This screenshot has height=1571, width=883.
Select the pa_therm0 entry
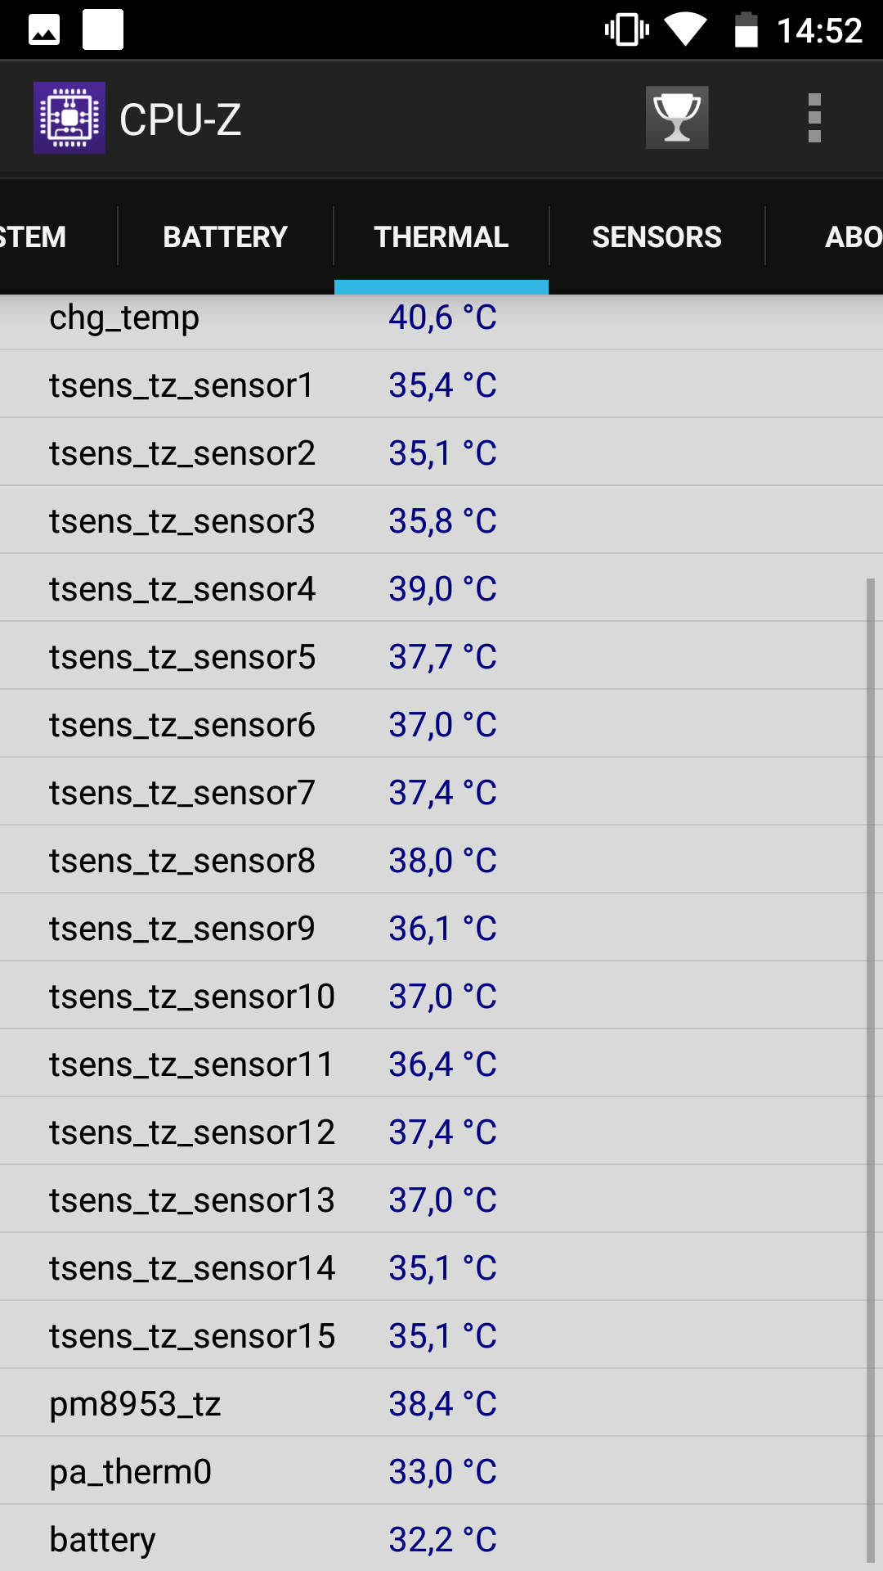tap(441, 1471)
